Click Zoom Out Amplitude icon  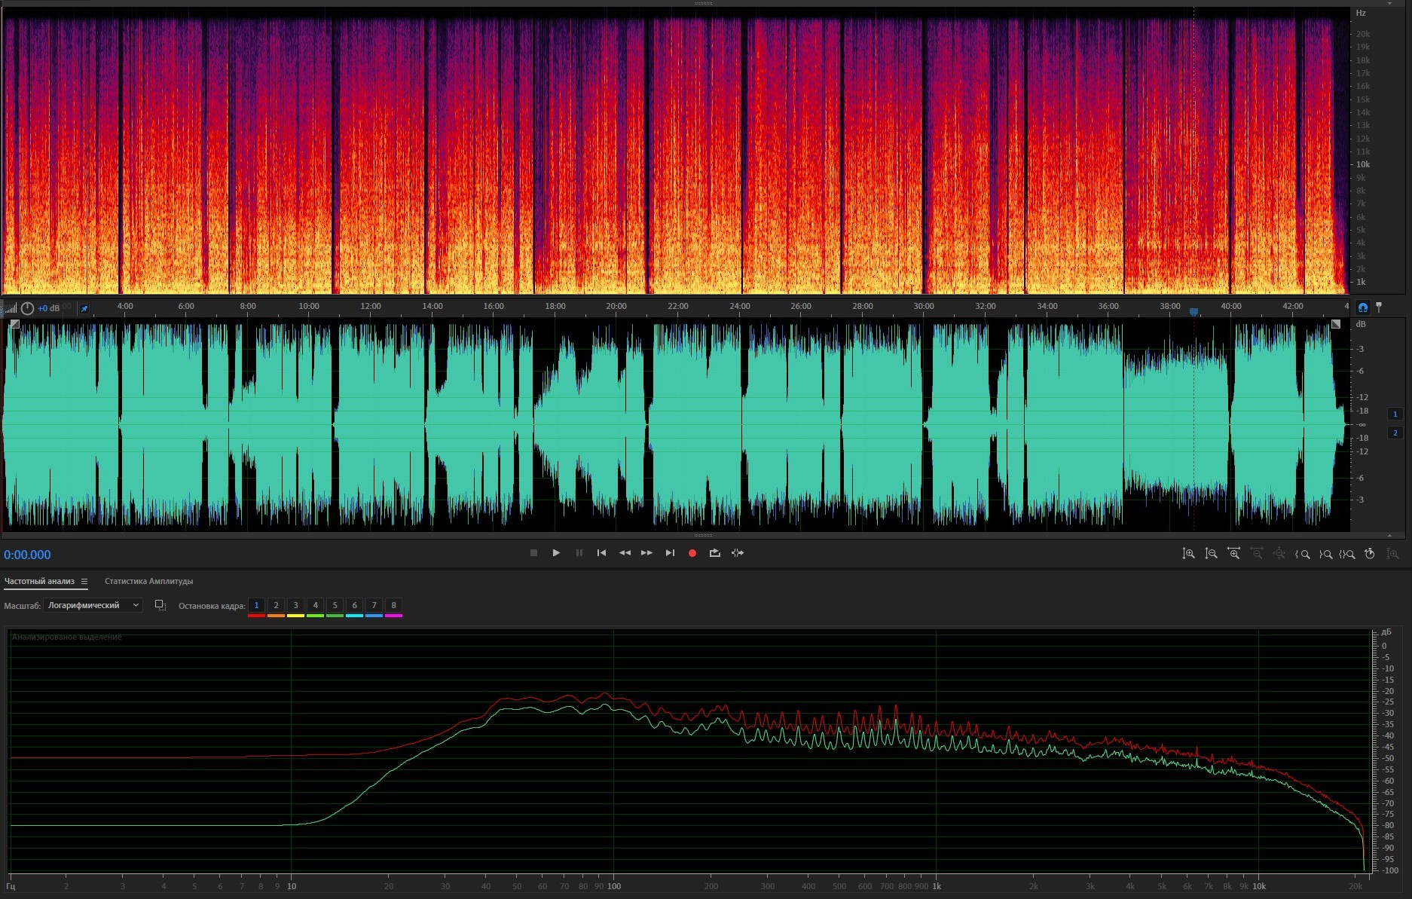1211,554
